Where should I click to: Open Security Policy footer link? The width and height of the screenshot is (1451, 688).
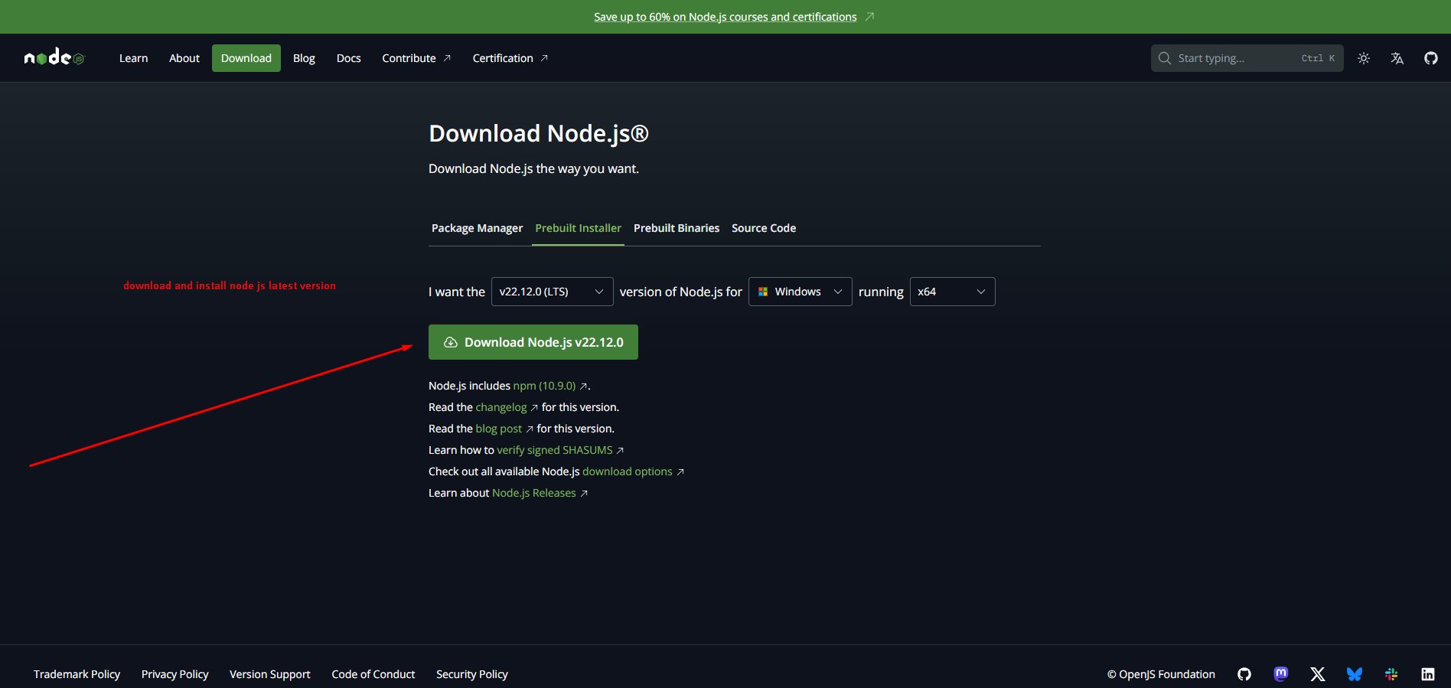coord(471,674)
